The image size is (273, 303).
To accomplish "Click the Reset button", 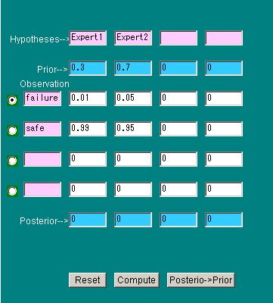I will point(88,280).
